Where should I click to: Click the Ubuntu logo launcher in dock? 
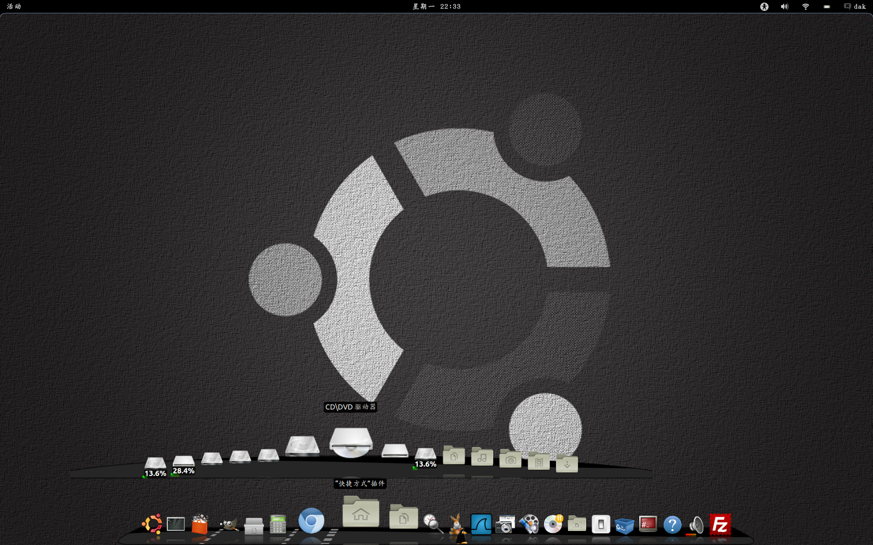[152, 524]
